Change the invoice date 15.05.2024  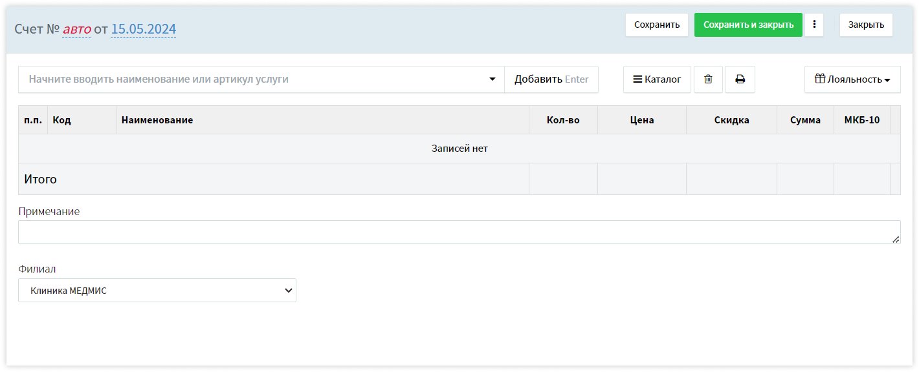pos(143,29)
